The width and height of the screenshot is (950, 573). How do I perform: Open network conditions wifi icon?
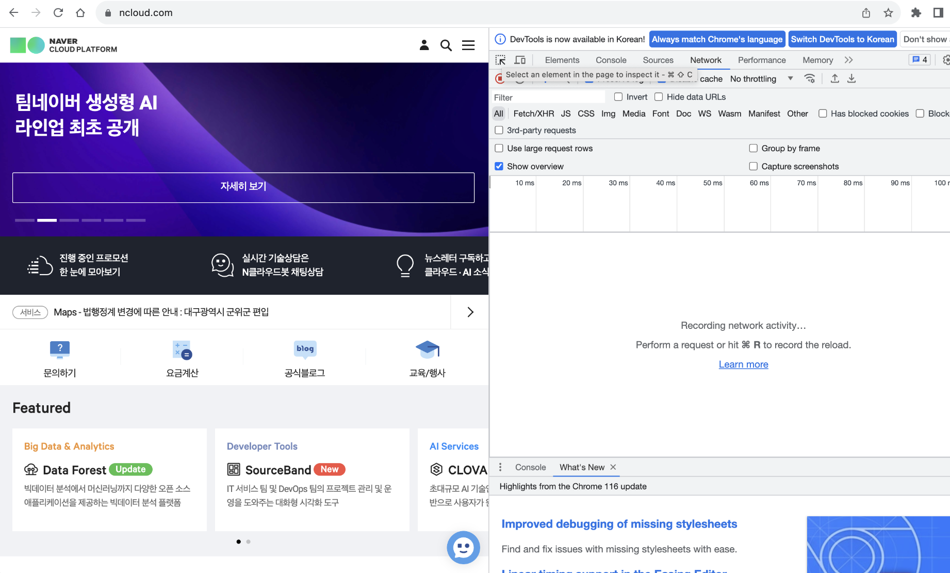810,78
